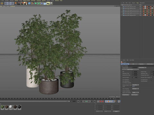The width and height of the screenshot is (154, 115).
Task: Open Input Color Profile dropdown
Action: click(135, 93)
